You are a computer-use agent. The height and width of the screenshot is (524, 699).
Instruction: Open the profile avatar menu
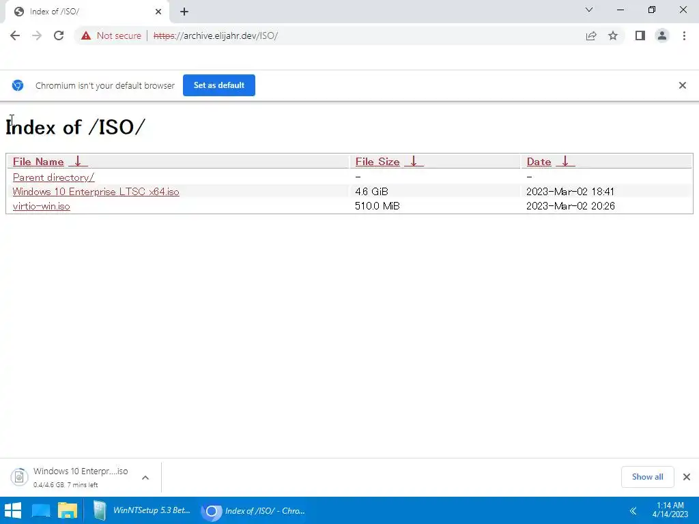(x=662, y=35)
